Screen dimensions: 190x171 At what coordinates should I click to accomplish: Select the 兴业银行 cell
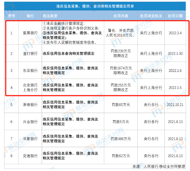point(30,122)
